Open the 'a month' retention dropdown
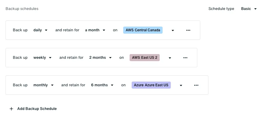The width and height of the screenshot is (263, 119). pyautogui.click(x=95, y=30)
